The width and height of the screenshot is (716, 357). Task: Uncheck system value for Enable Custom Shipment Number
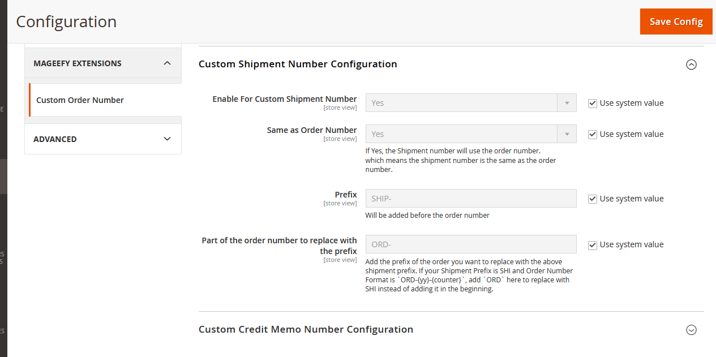coord(593,103)
